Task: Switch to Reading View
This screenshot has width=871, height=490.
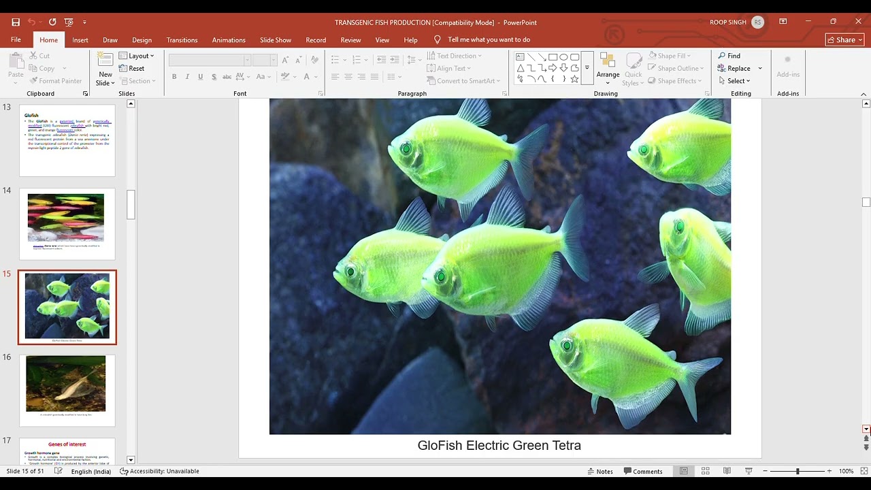Action: (x=727, y=471)
